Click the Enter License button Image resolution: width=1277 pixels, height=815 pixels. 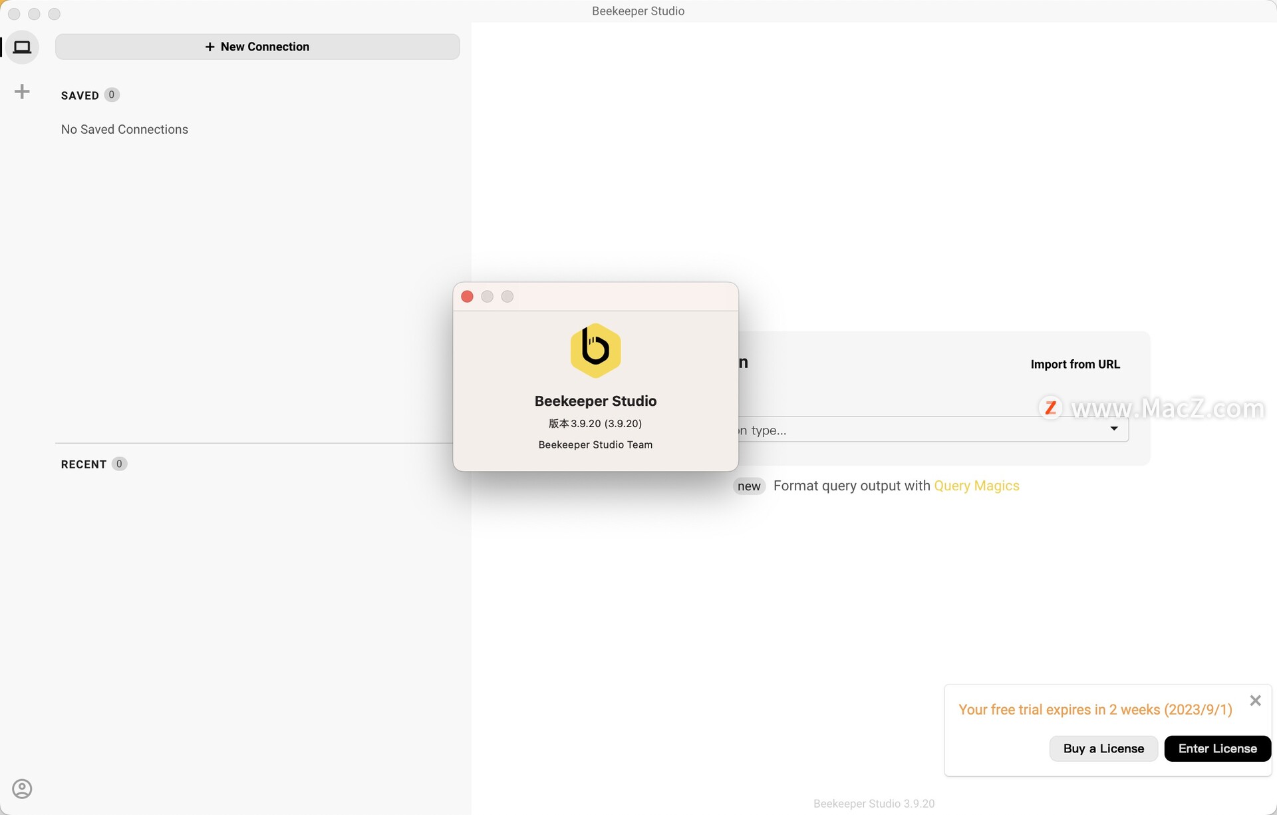pyautogui.click(x=1217, y=748)
